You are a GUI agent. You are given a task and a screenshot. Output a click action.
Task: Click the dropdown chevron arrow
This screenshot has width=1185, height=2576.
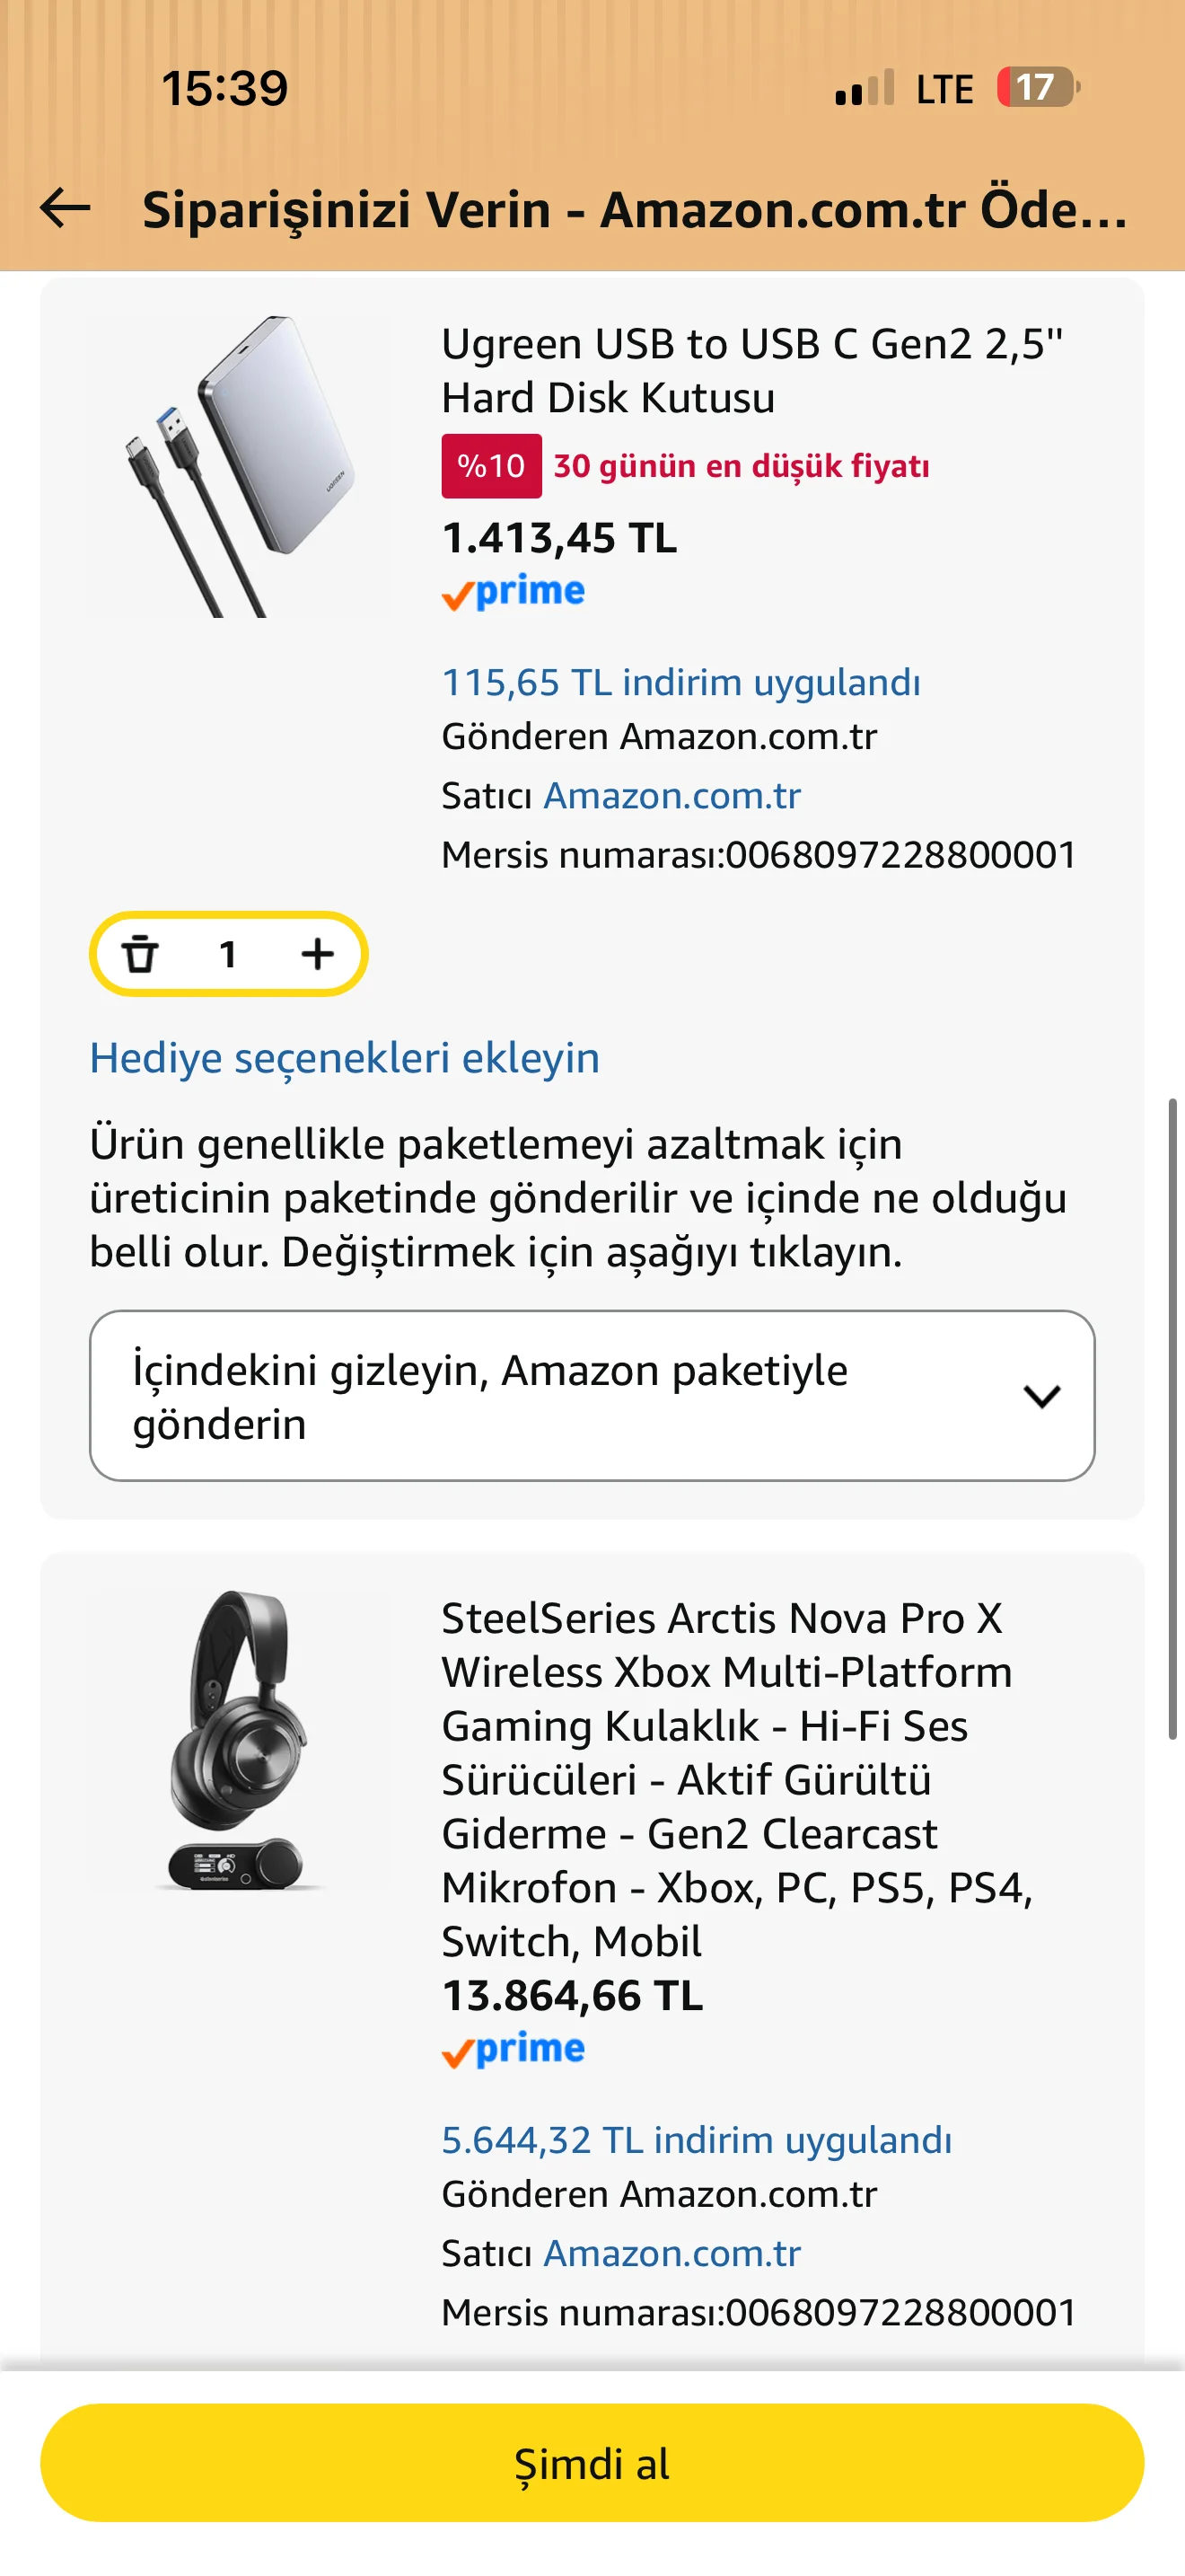click(x=1041, y=1396)
